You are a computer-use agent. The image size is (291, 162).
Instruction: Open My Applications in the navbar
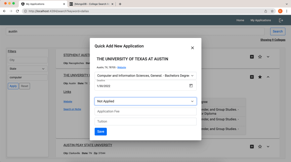coord(261,20)
